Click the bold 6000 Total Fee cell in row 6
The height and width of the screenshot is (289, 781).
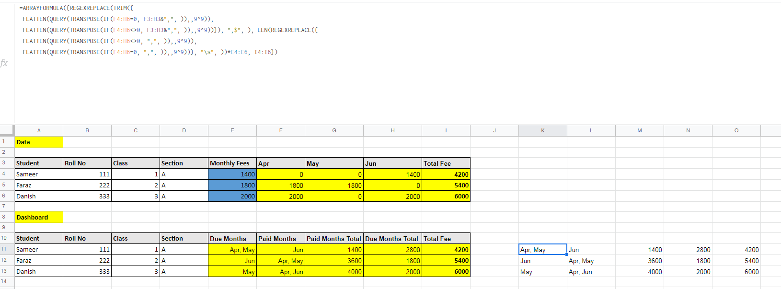pos(446,197)
